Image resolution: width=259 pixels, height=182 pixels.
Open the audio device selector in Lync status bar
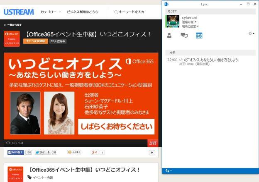pyautogui.click(x=169, y=171)
